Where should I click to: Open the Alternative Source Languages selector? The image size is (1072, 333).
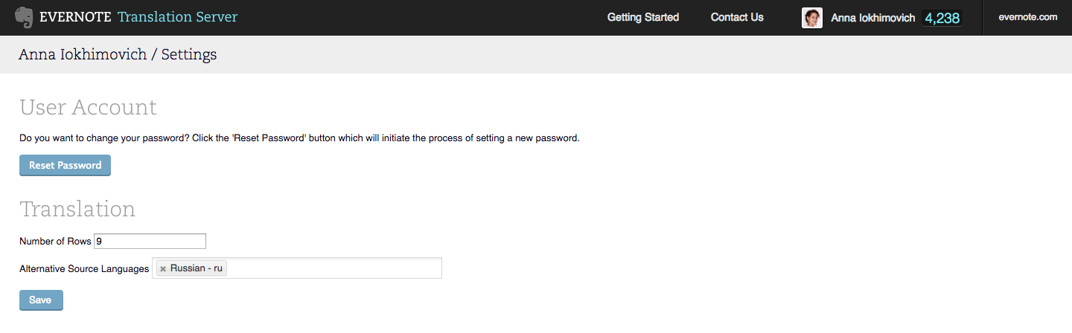coord(334,268)
